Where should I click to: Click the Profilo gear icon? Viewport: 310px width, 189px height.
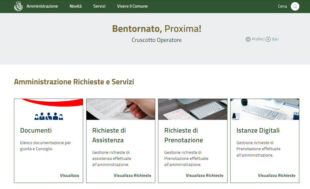[x=248, y=39]
